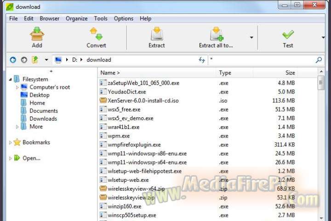Screen dimensions: 331x221
Task: Expand the Computer's root node
Action: pos(17,87)
